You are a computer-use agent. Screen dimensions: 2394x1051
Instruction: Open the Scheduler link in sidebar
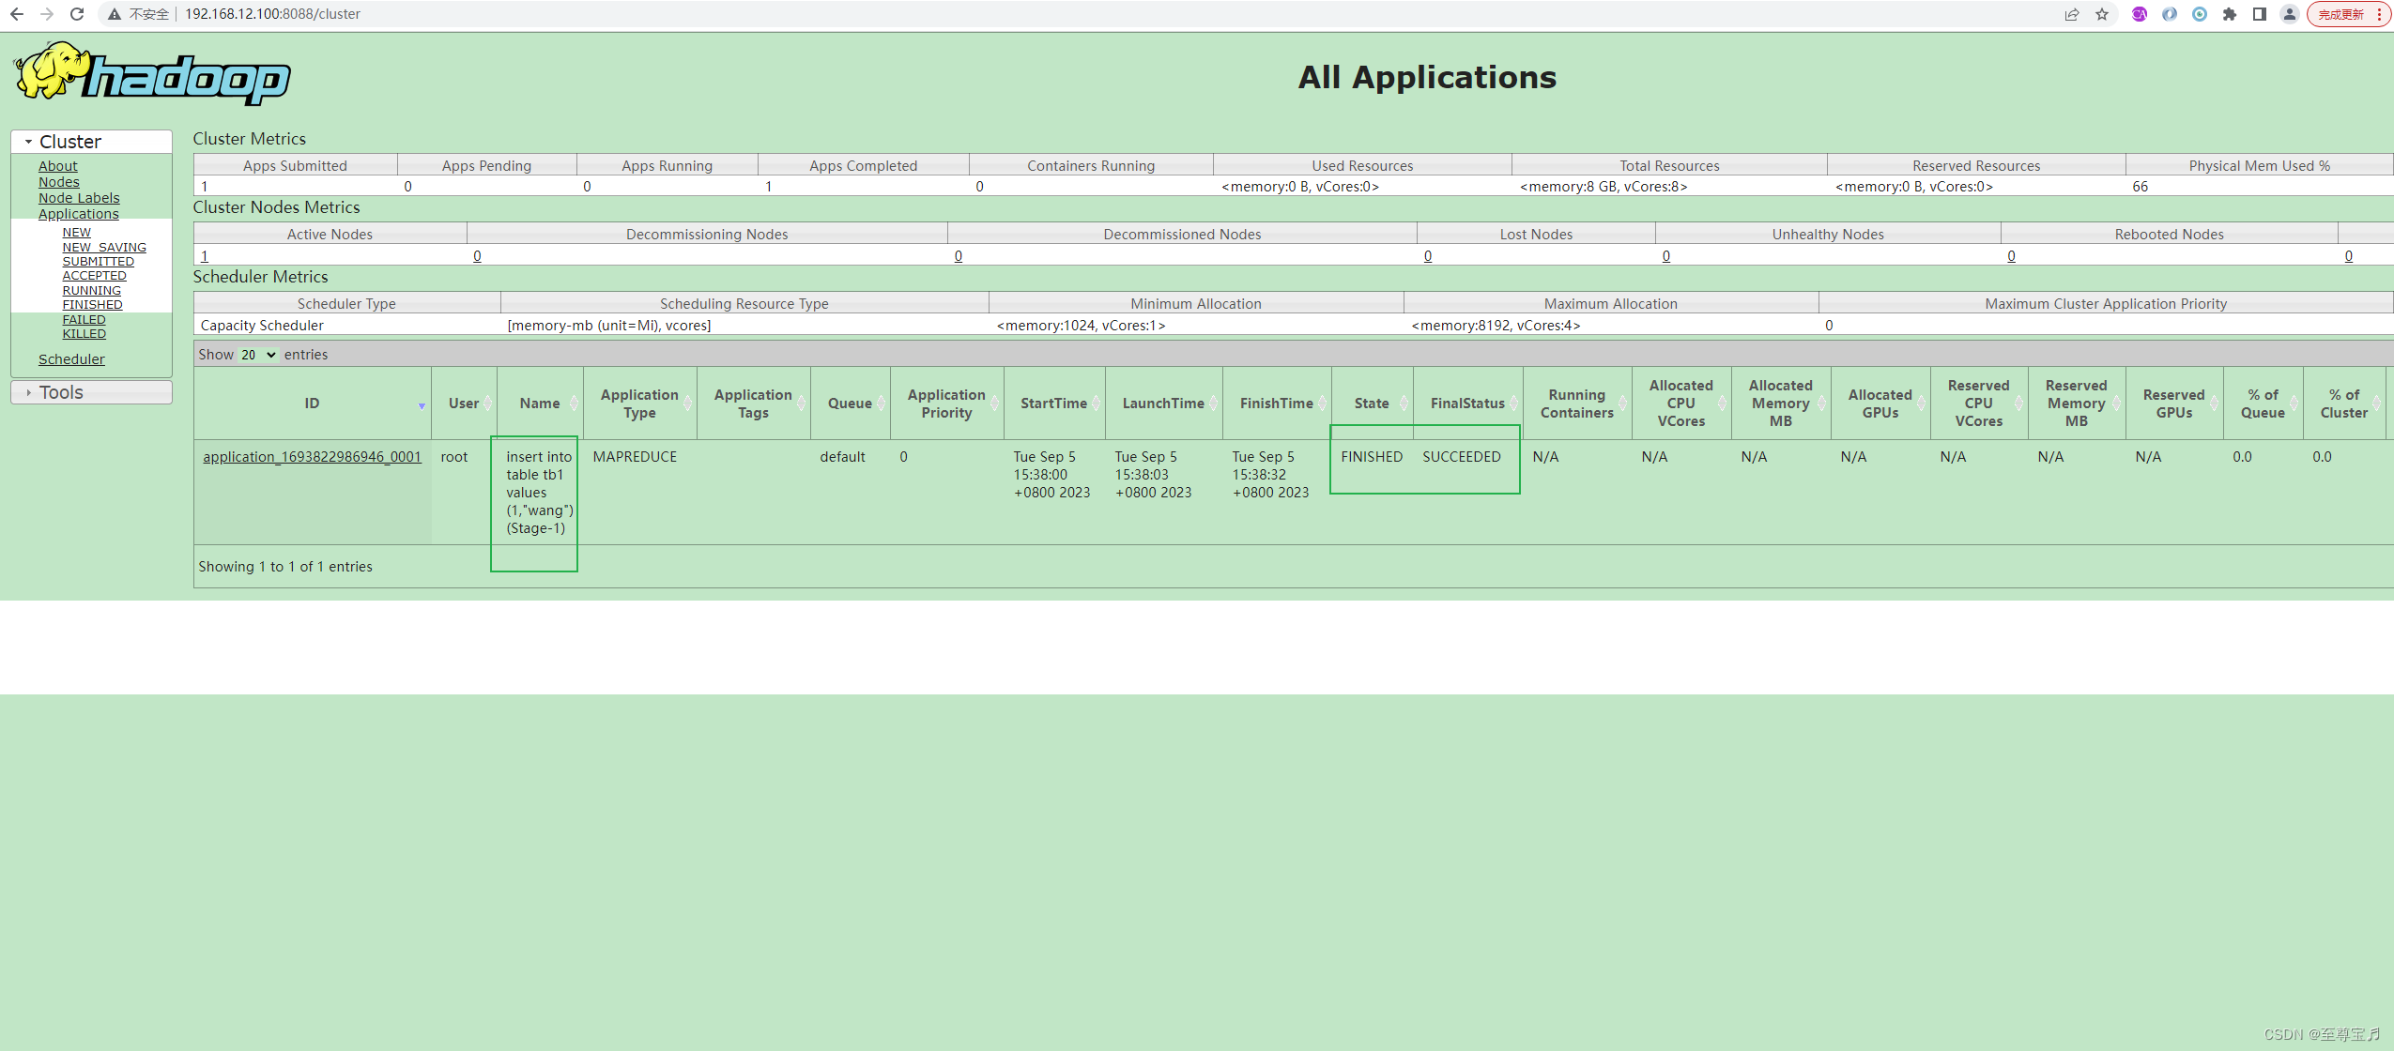tap(71, 359)
